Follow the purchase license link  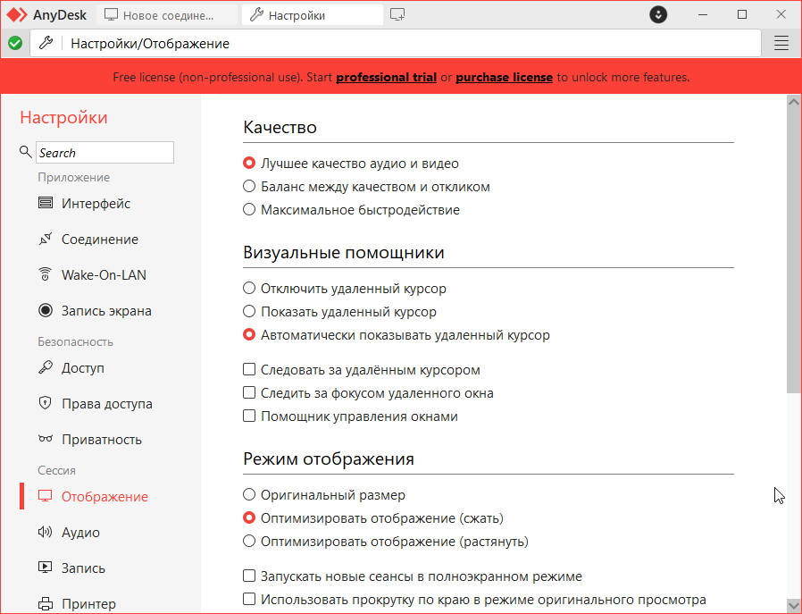click(504, 78)
